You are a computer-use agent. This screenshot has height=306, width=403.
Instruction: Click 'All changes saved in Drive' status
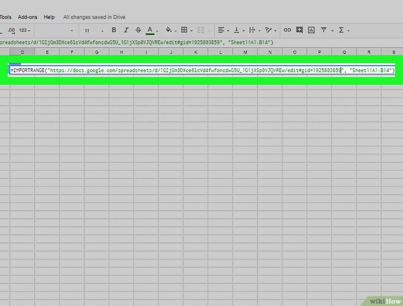(x=94, y=17)
